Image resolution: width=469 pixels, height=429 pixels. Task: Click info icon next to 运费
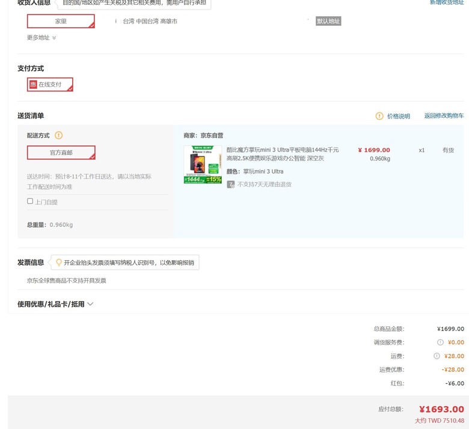click(437, 356)
